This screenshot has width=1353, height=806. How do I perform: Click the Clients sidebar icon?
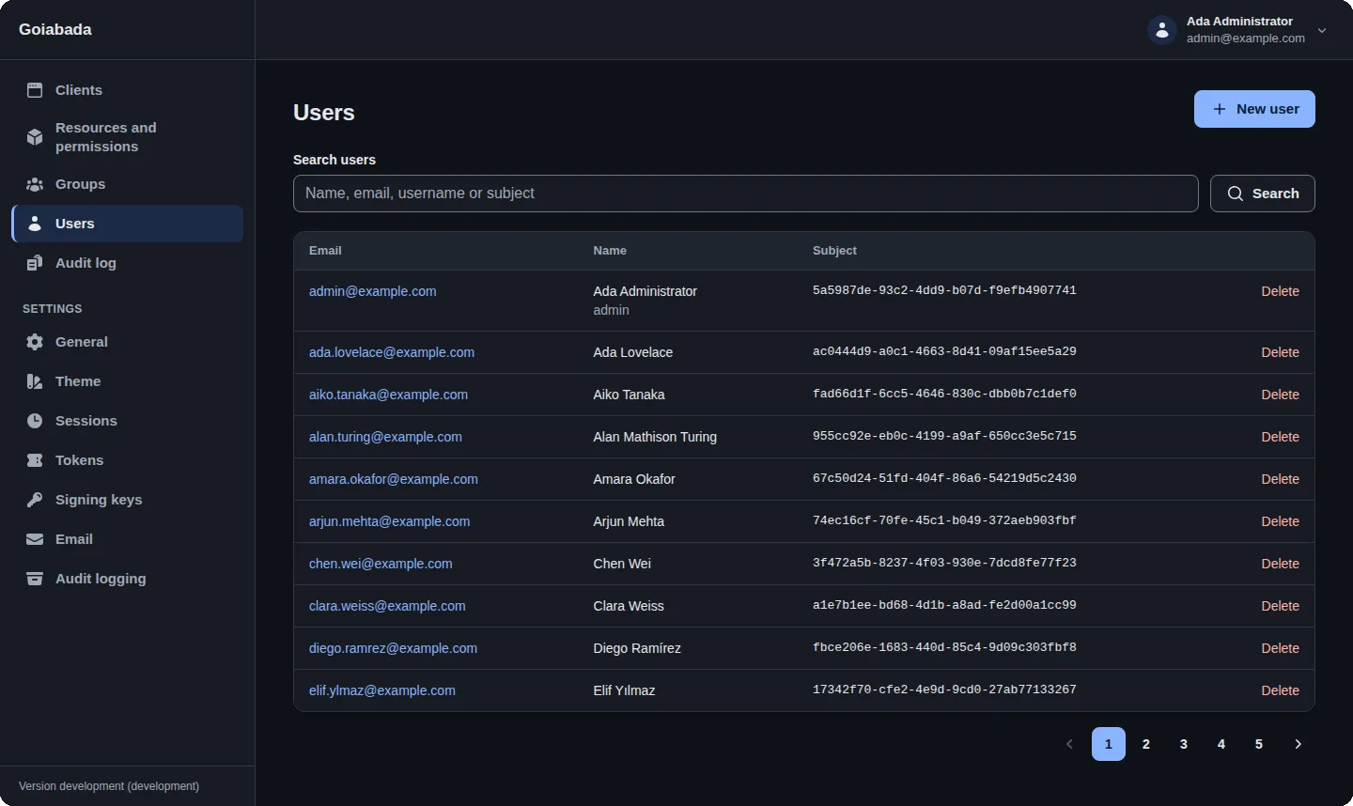35,90
